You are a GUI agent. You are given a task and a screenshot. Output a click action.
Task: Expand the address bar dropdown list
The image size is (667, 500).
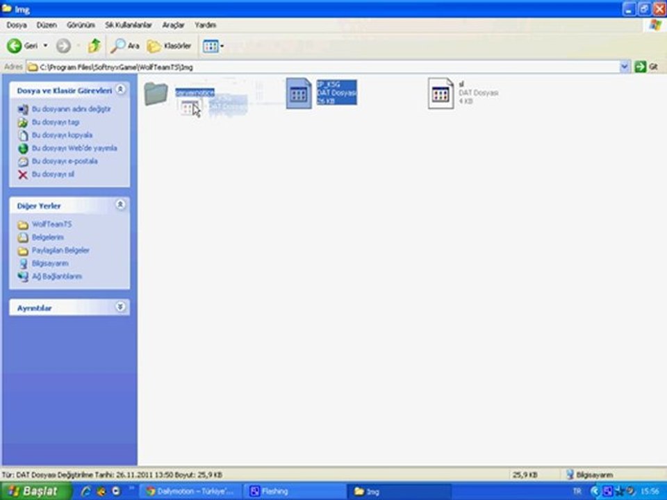point(625,67)
